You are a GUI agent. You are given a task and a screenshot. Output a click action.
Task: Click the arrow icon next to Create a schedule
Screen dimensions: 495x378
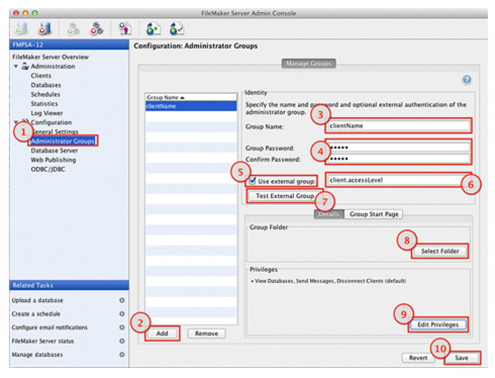tap(122, 314)
